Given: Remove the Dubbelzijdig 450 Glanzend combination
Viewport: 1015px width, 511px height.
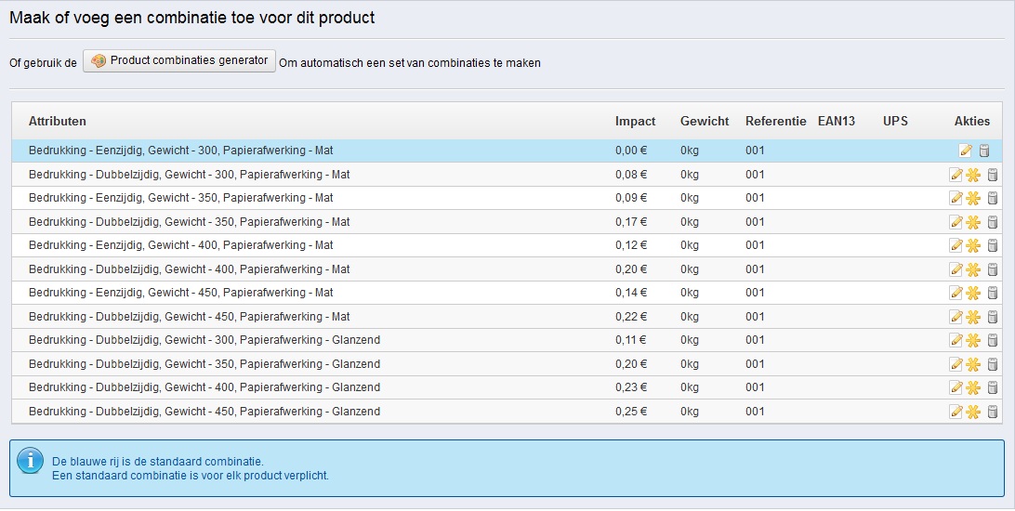Looking at the screenshot, I should 992,412.
